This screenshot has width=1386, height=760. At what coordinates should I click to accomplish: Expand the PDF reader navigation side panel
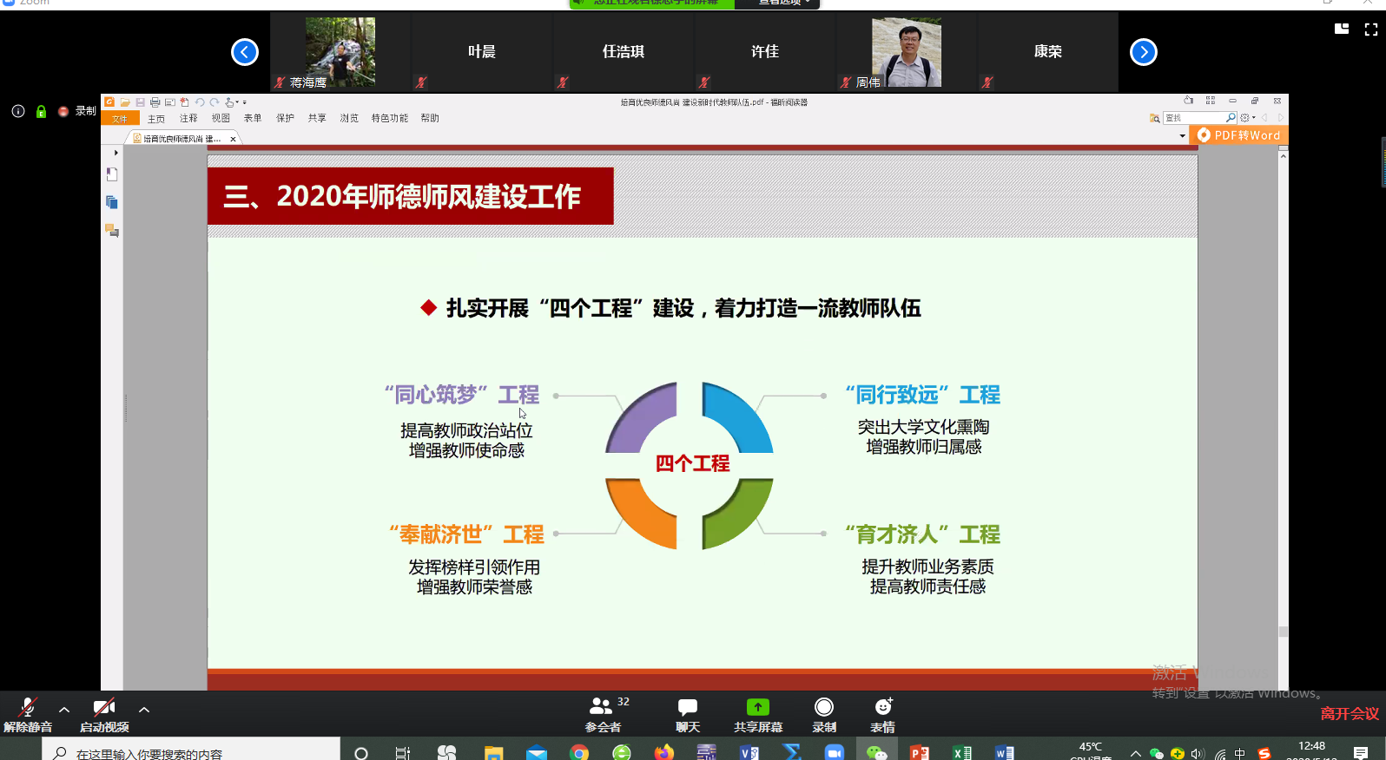point(115,153)
